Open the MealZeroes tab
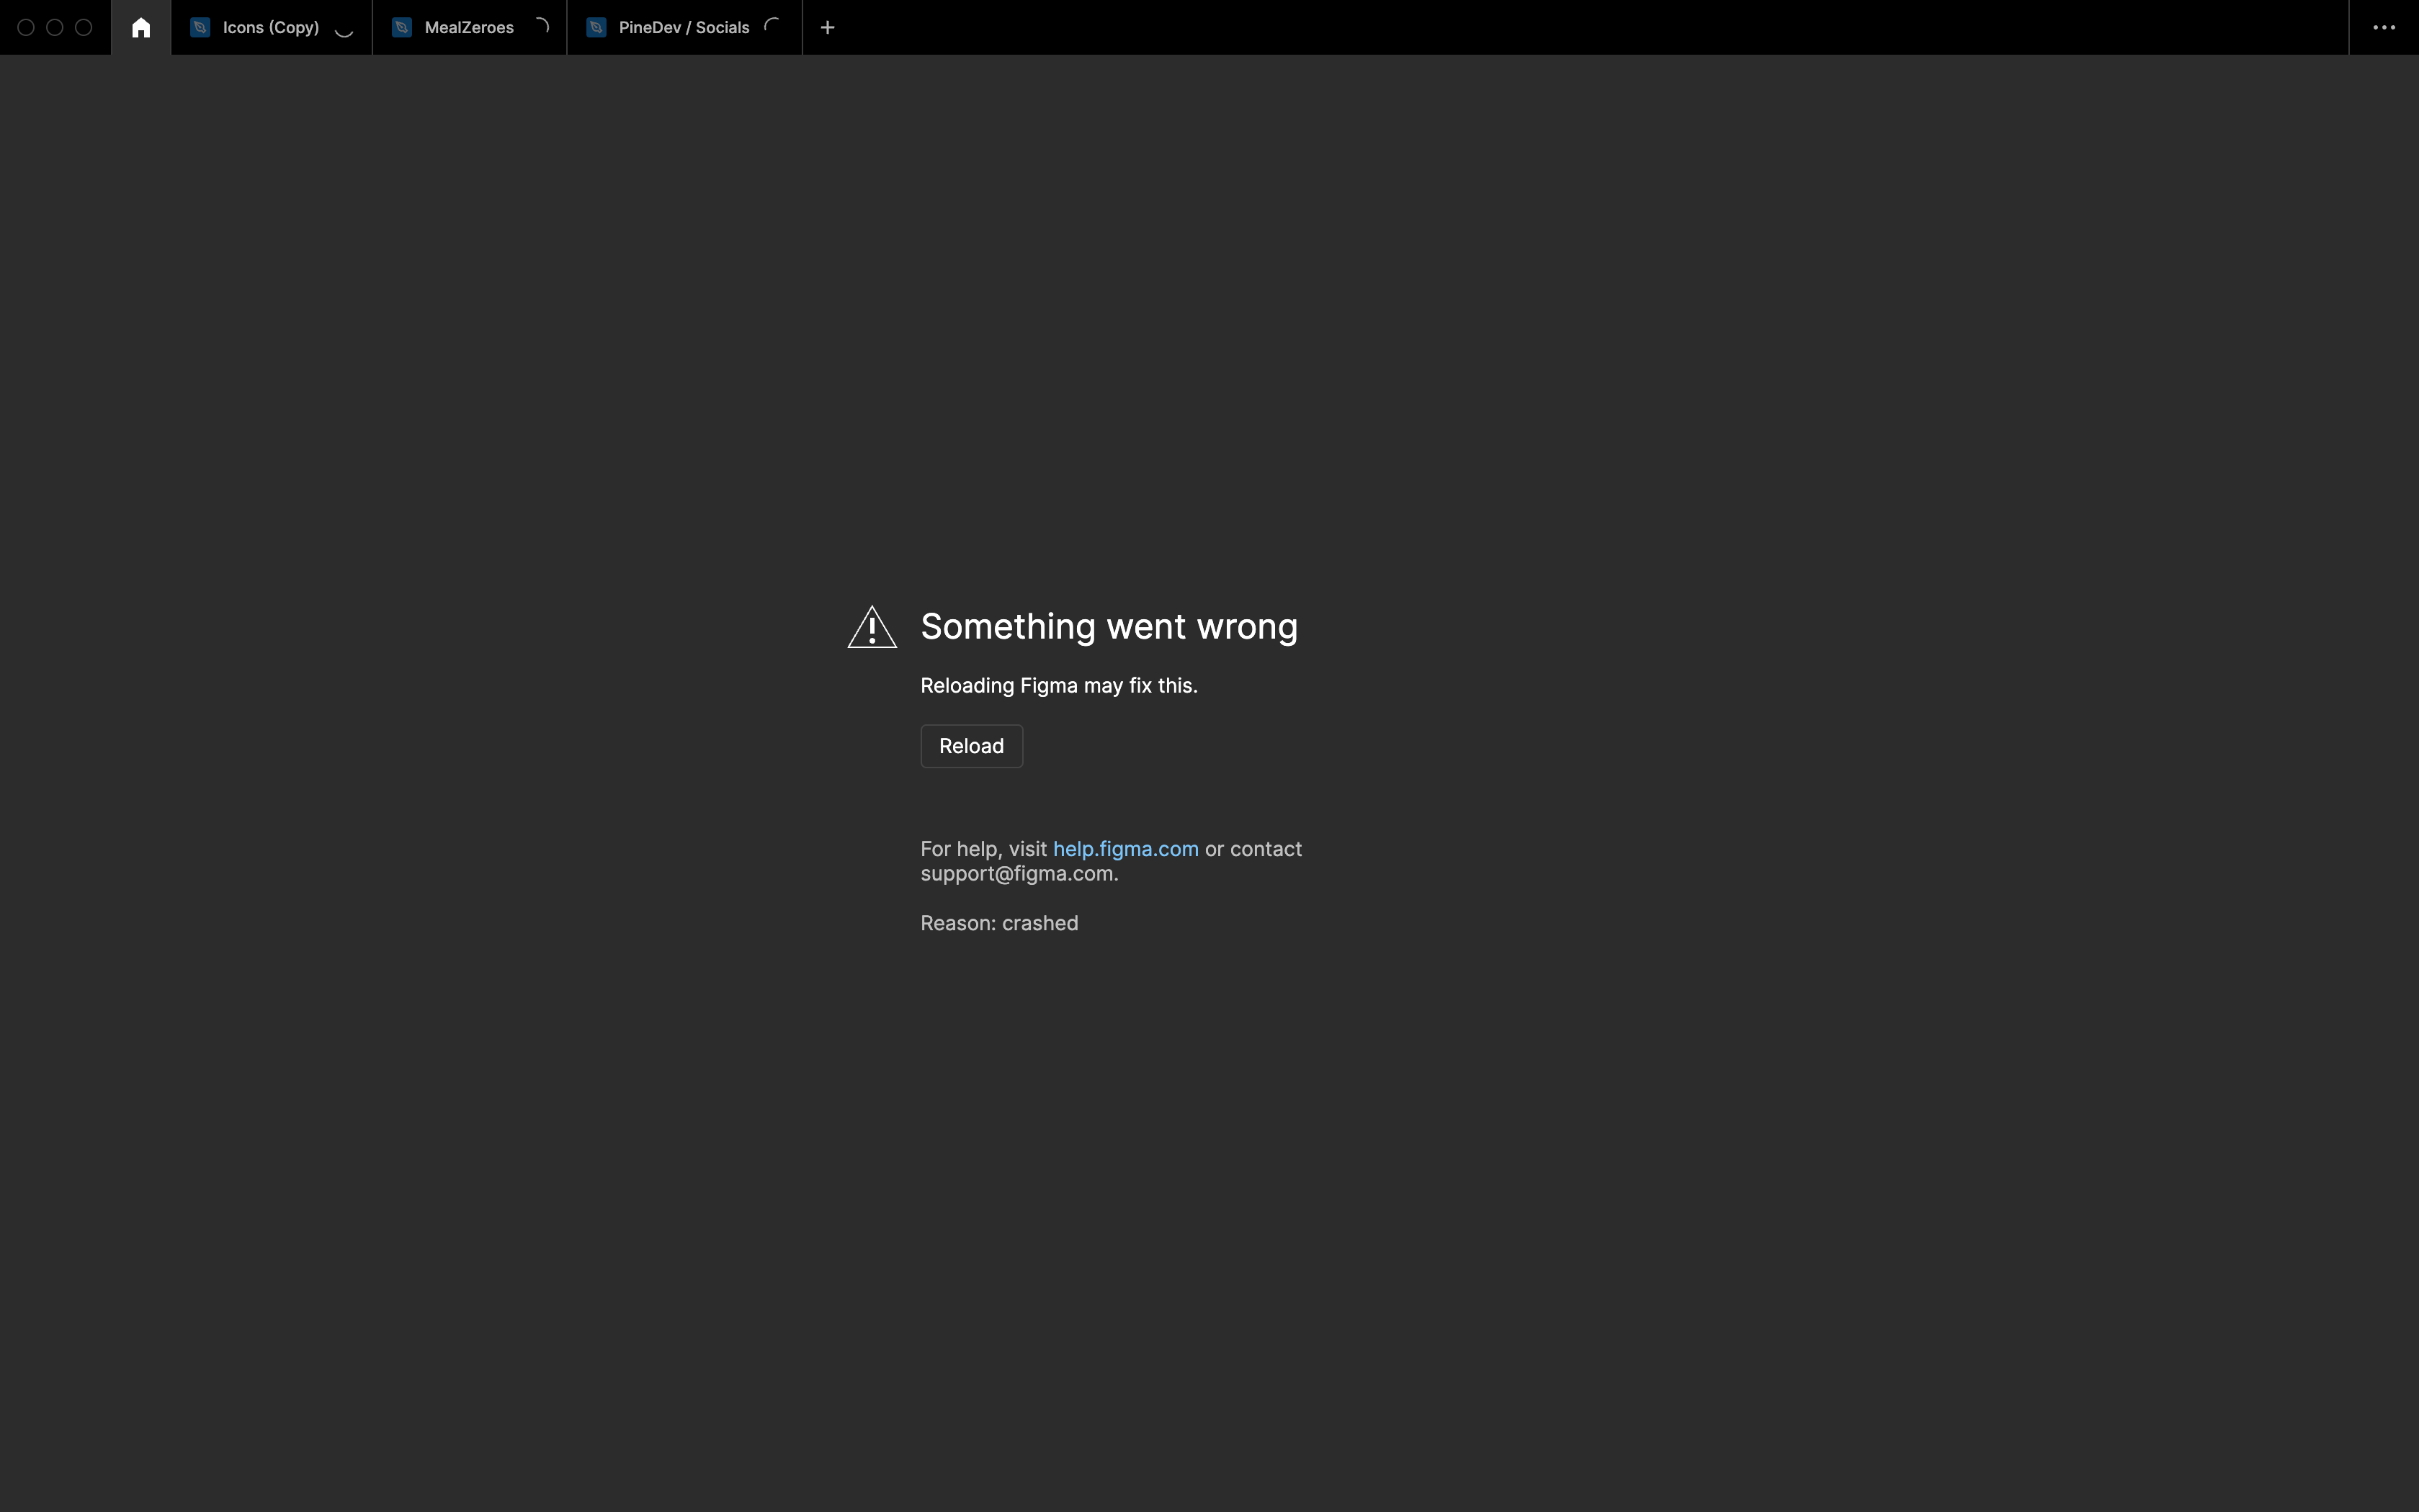 point(469,27)
